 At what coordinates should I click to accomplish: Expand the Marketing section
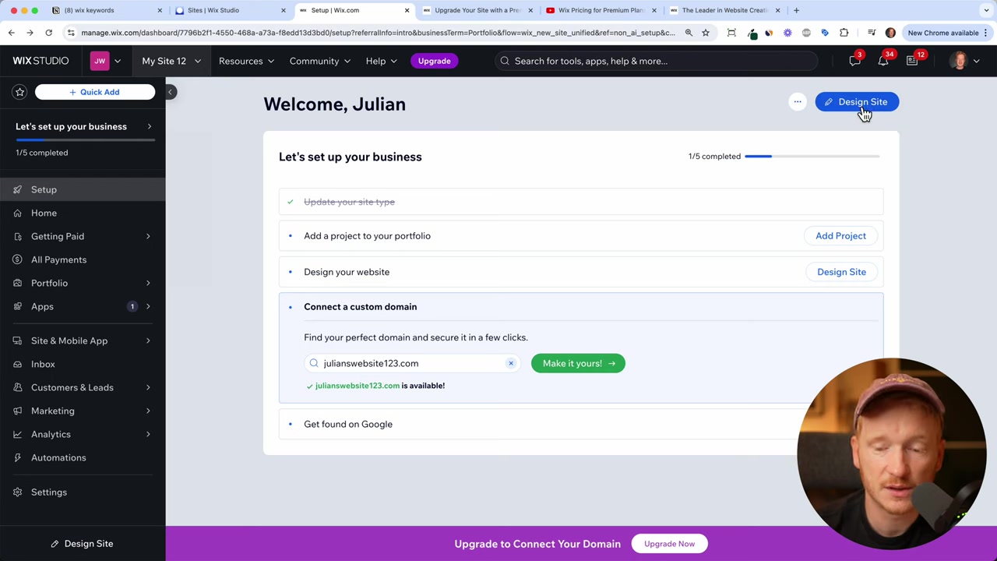(83, 411)
